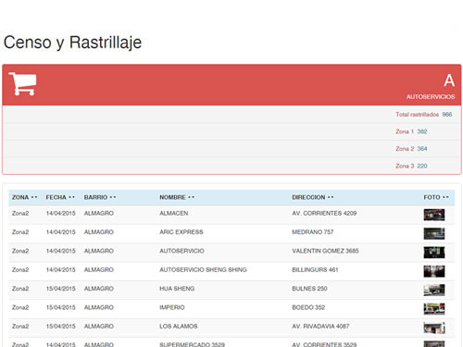
Task: Click address AV. CORRIENTES 4209
Action: point(324,213)
